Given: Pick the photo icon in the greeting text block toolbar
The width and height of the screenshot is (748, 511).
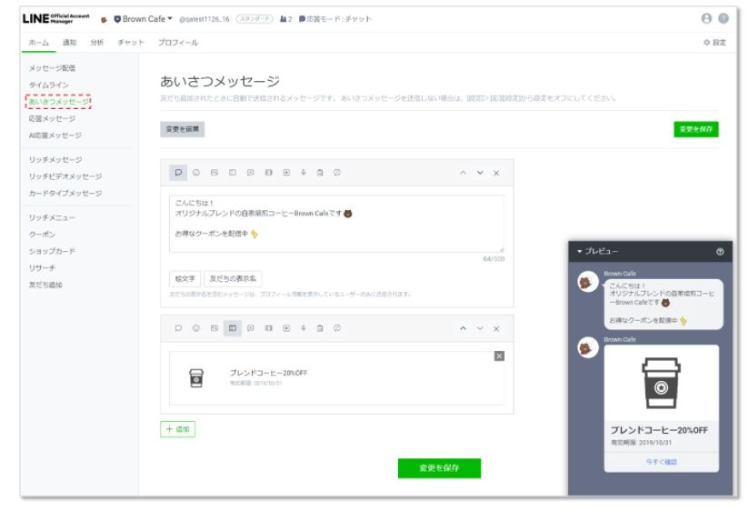Looking at the screenshot, I should pyautogui.click(x=214, y=173).
